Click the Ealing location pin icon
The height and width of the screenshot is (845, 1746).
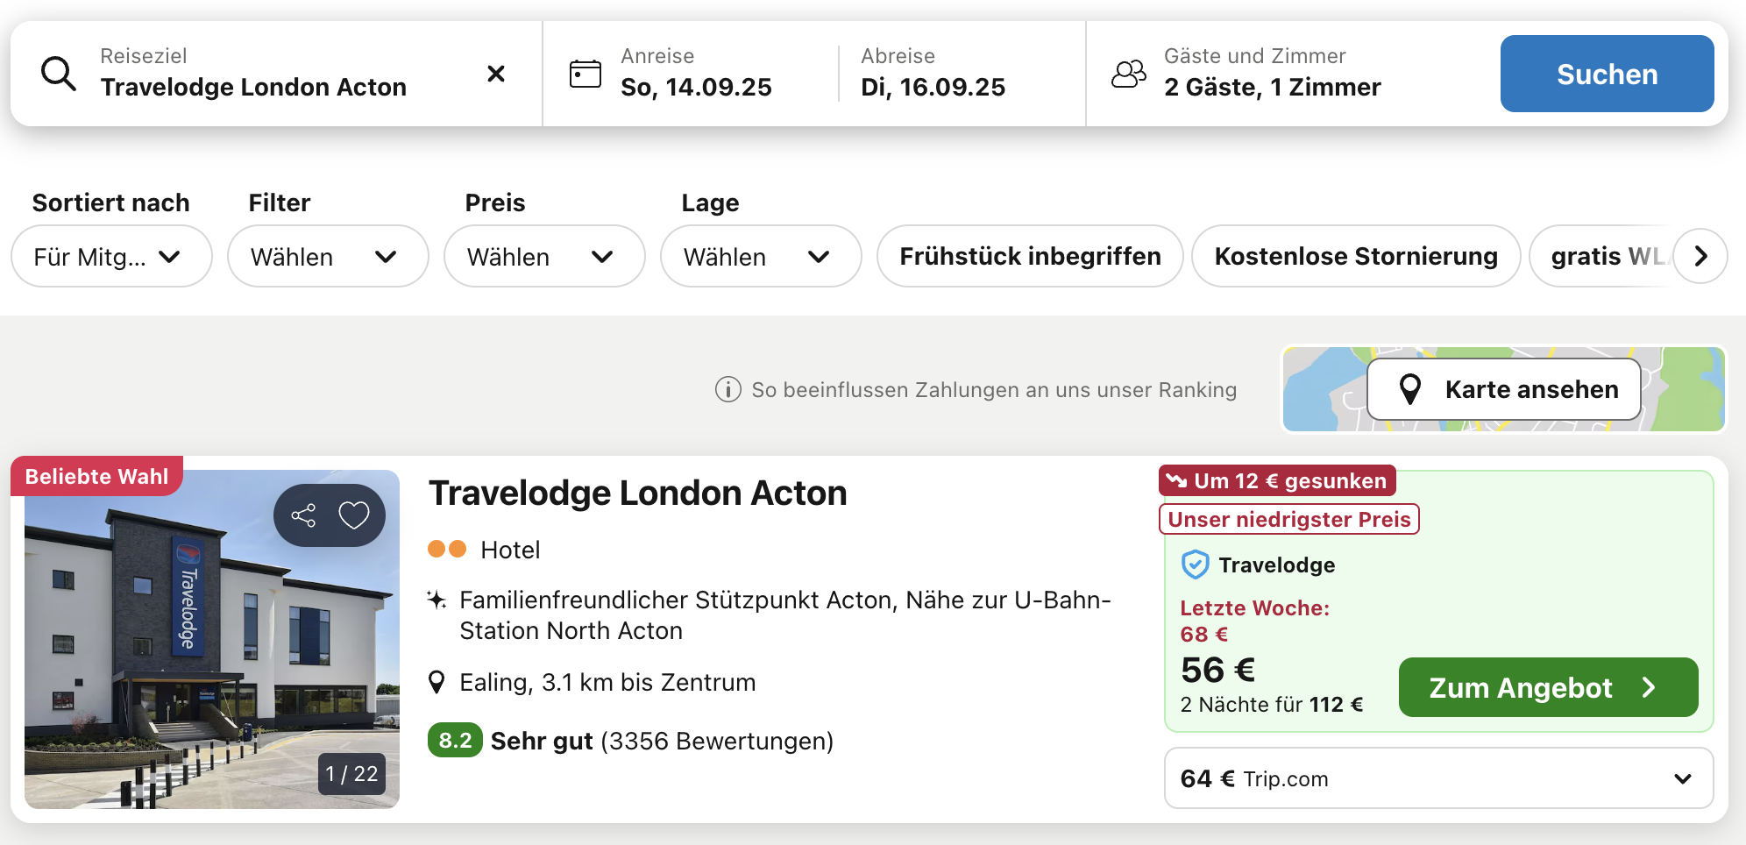pyautogui.click(x=436, y=683)
